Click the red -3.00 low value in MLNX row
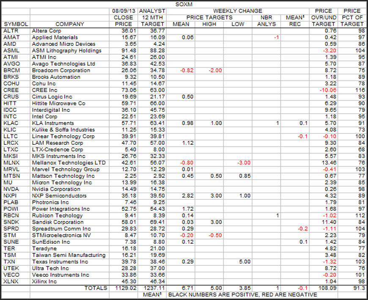Viewport: 368px width, 300px height. click(x=244, y=162)
